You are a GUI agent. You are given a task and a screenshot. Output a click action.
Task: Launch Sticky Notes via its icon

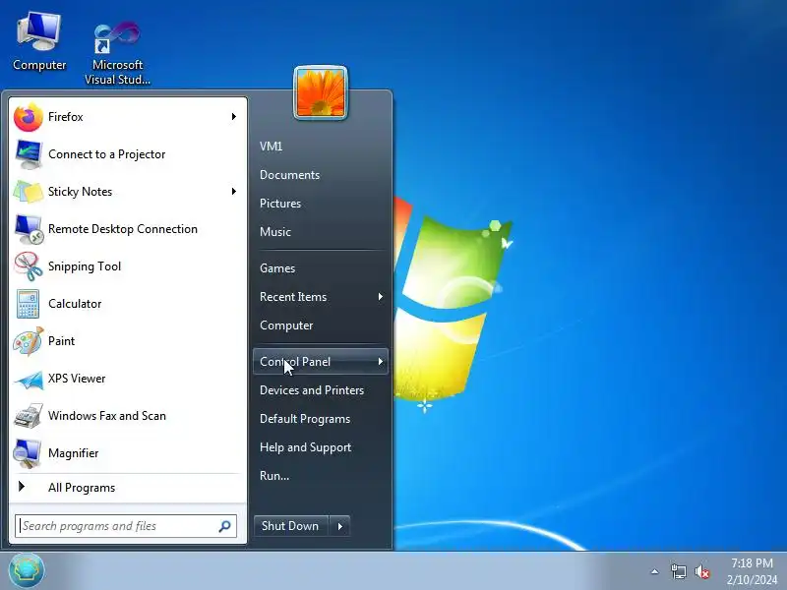pos(29,192)
